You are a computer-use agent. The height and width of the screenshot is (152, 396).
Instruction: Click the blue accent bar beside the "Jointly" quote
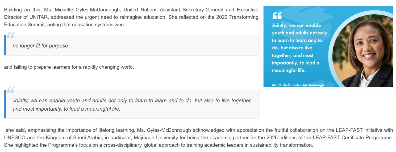point(5,104)
